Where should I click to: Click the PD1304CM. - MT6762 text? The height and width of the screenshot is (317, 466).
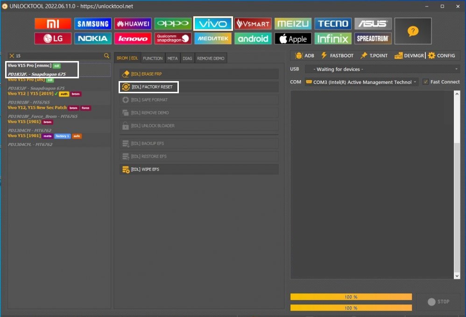point(30,145)
